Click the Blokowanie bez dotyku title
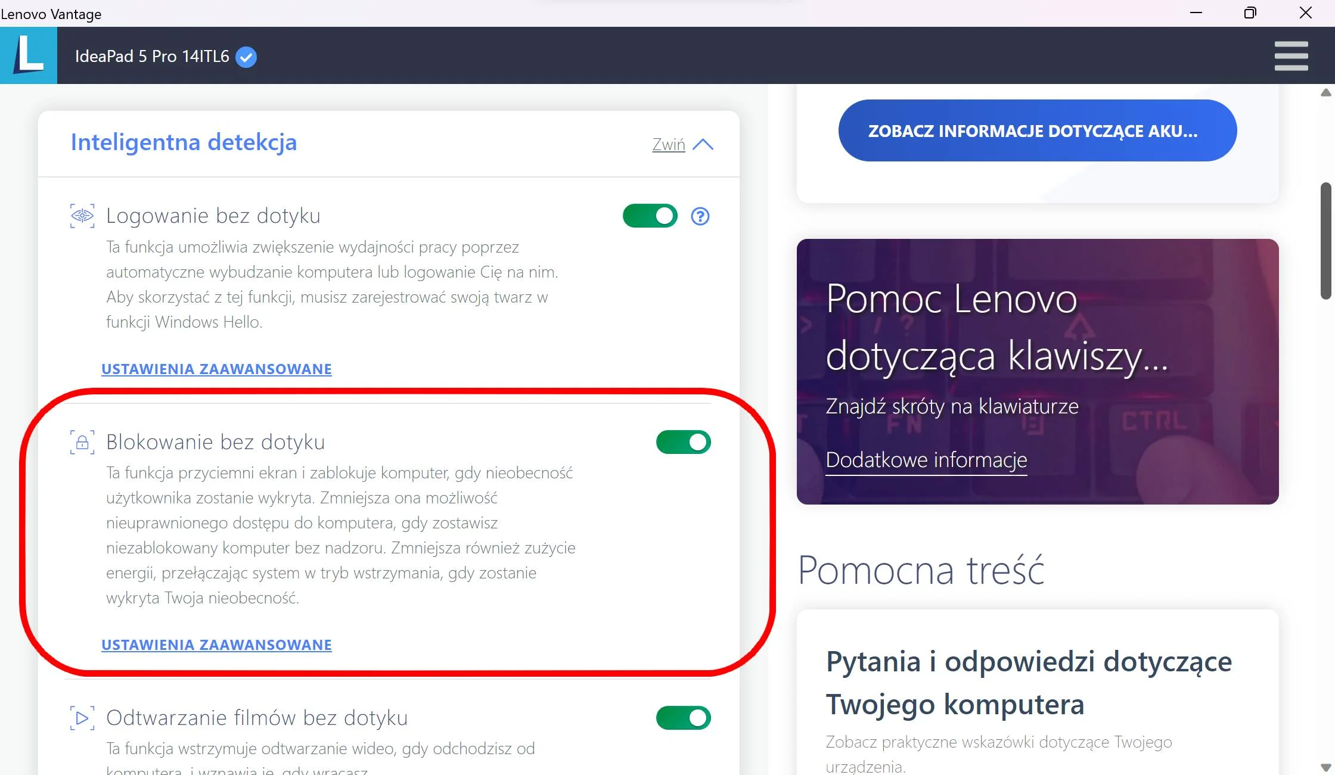The height and width of the screenshot is (775, 1335). [215, 442]
